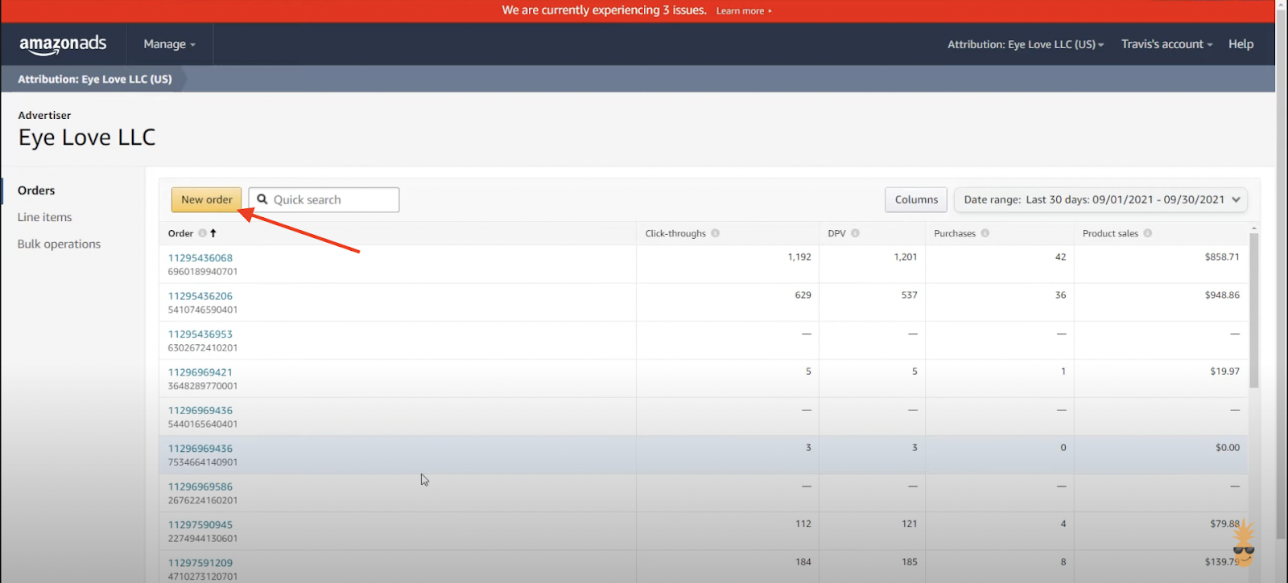Click the Attribution: Eye Love LLC (US) breadcrumb
This screenshot has width=1288, height=583.
click(x=95, y=79)
